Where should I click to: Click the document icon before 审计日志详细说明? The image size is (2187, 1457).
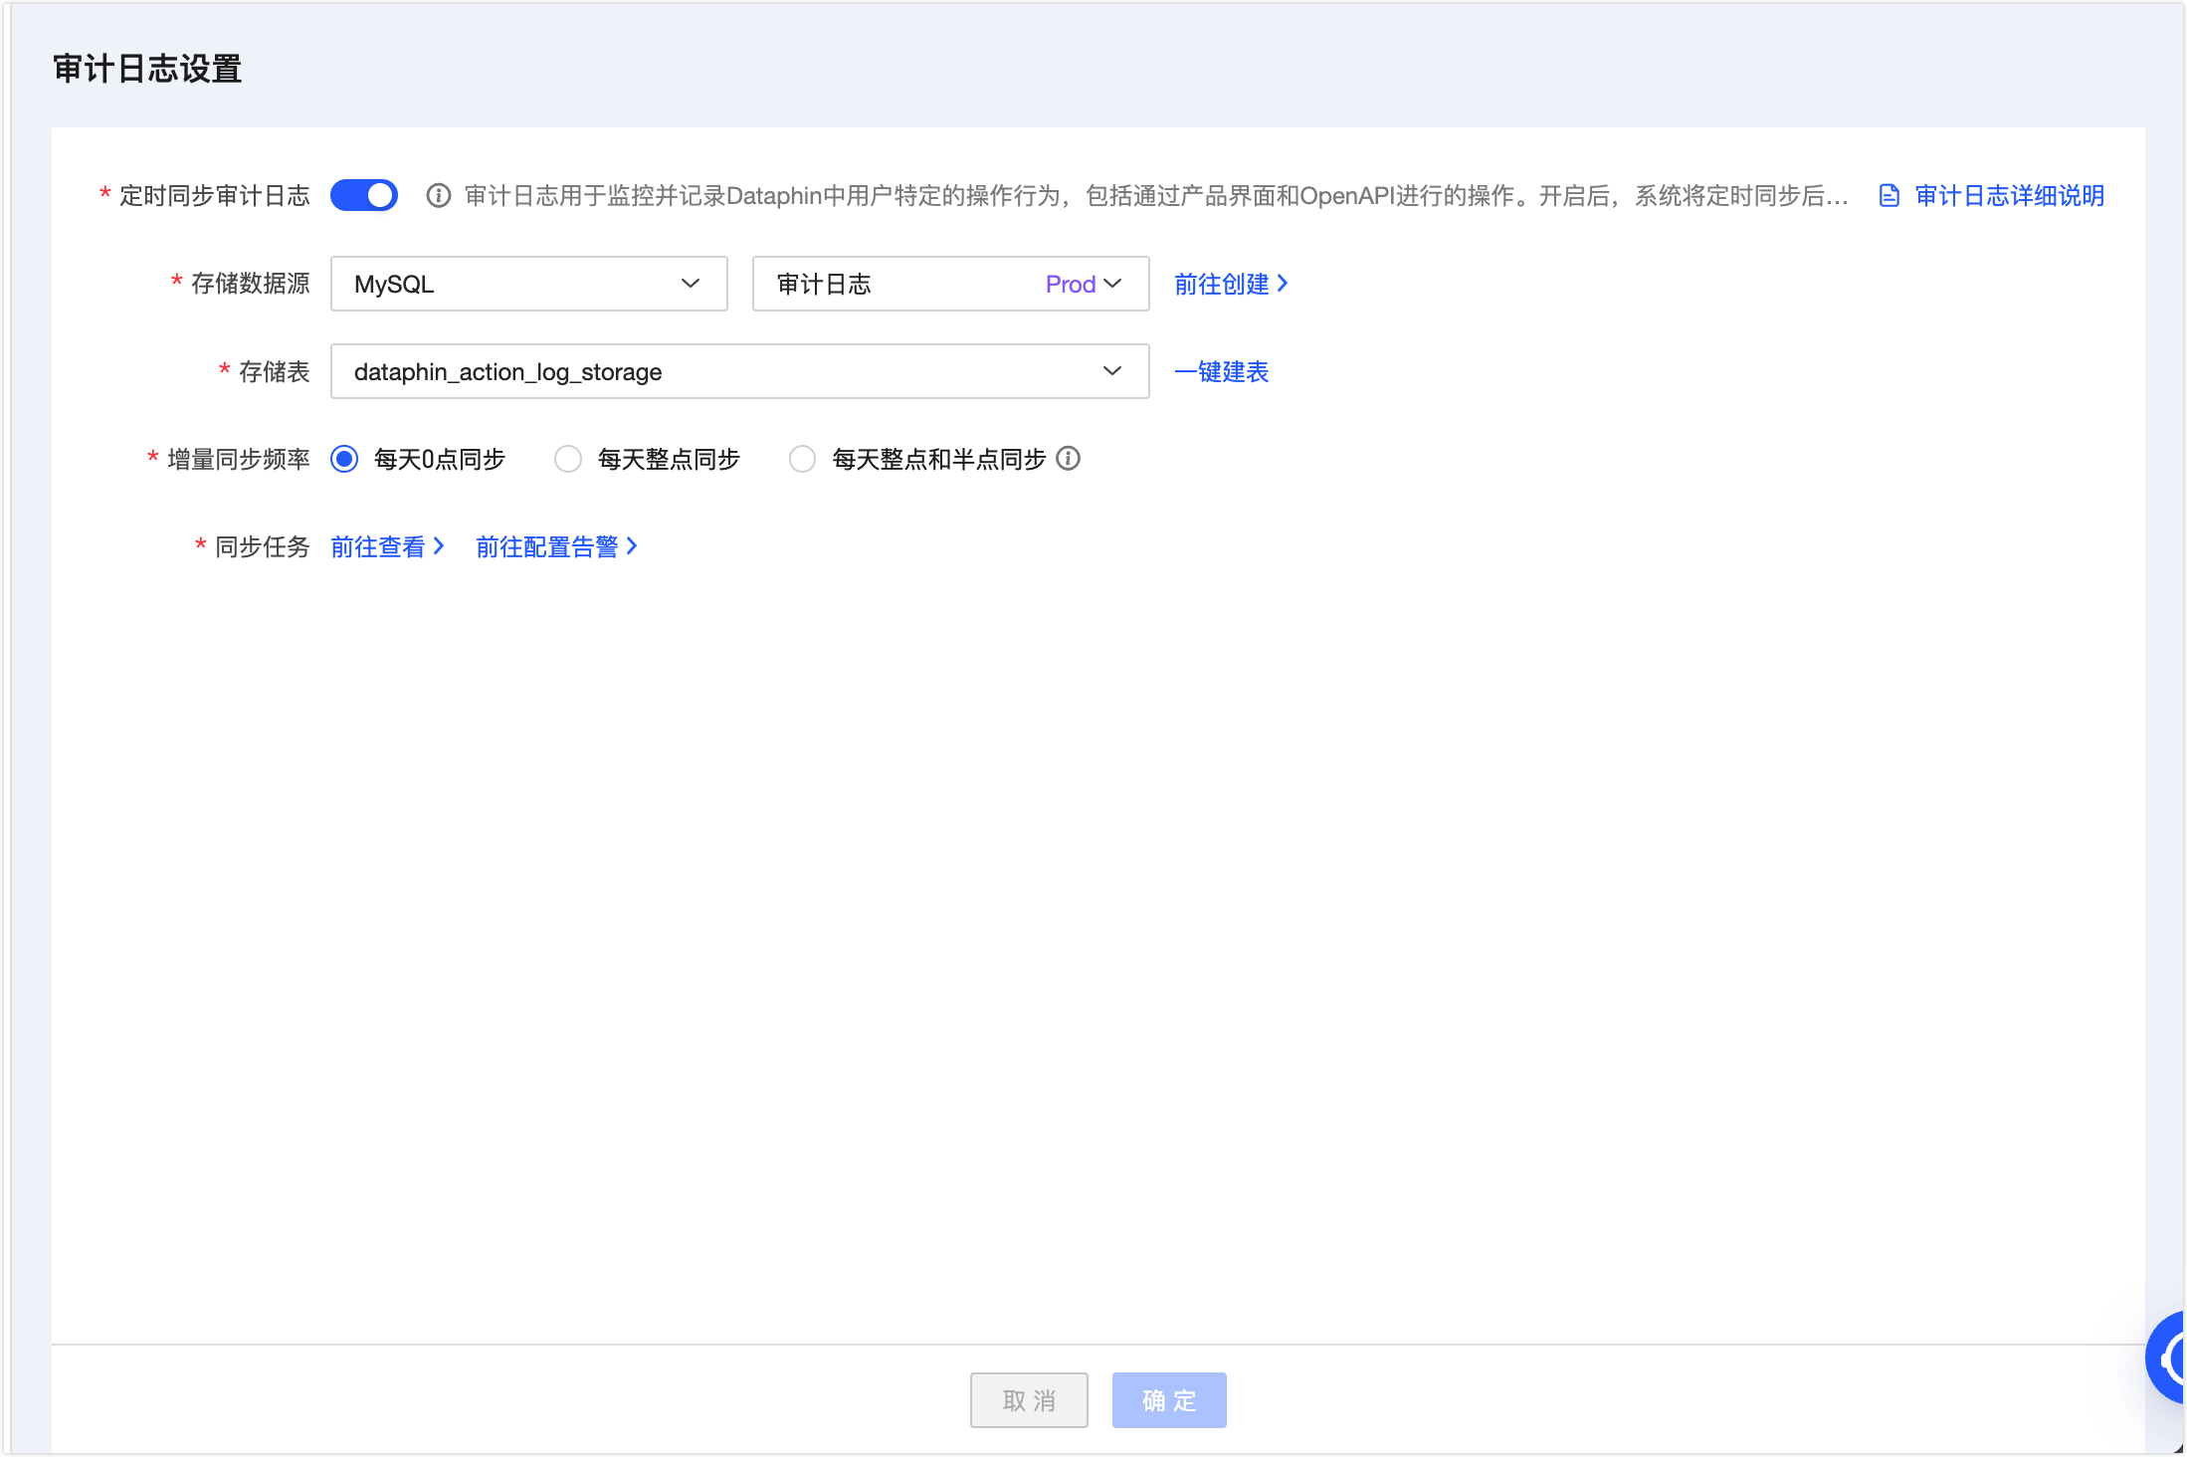(1889, 196)
